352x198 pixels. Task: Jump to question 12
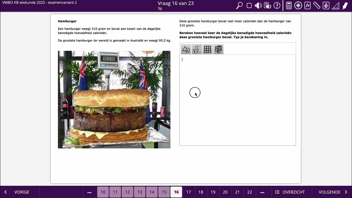click(x=127, y=192)
